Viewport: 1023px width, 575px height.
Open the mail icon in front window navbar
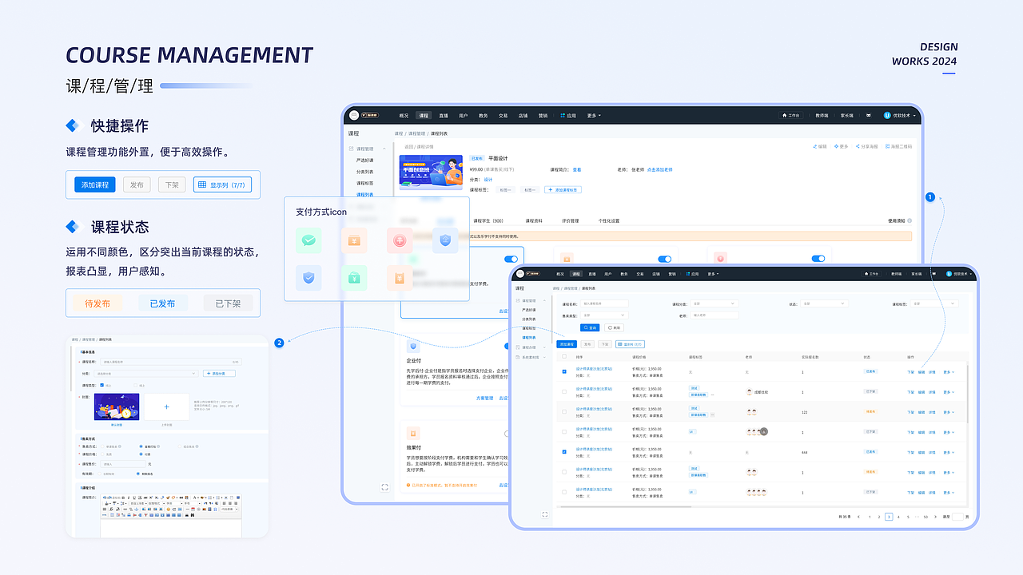[936, 274]
